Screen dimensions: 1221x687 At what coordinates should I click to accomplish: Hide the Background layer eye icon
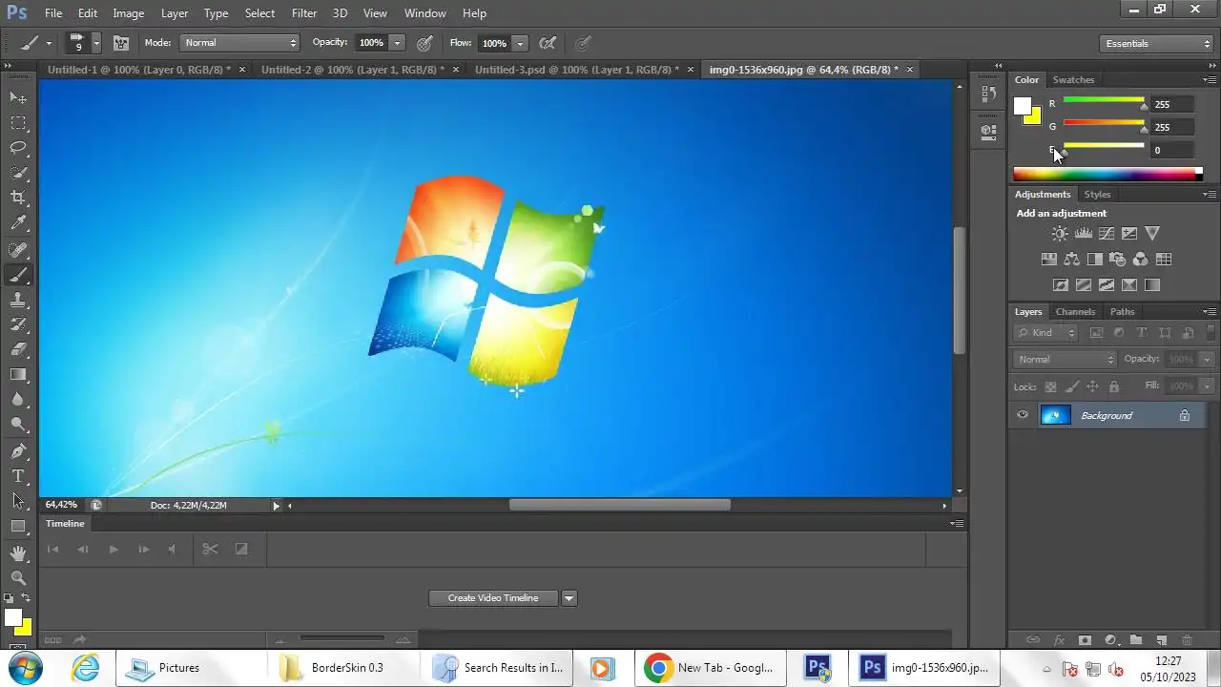tap(1023, 415)
